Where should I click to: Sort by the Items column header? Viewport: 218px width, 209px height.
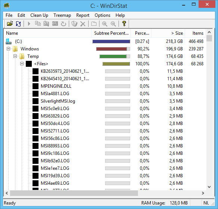[x=195, y=33]
